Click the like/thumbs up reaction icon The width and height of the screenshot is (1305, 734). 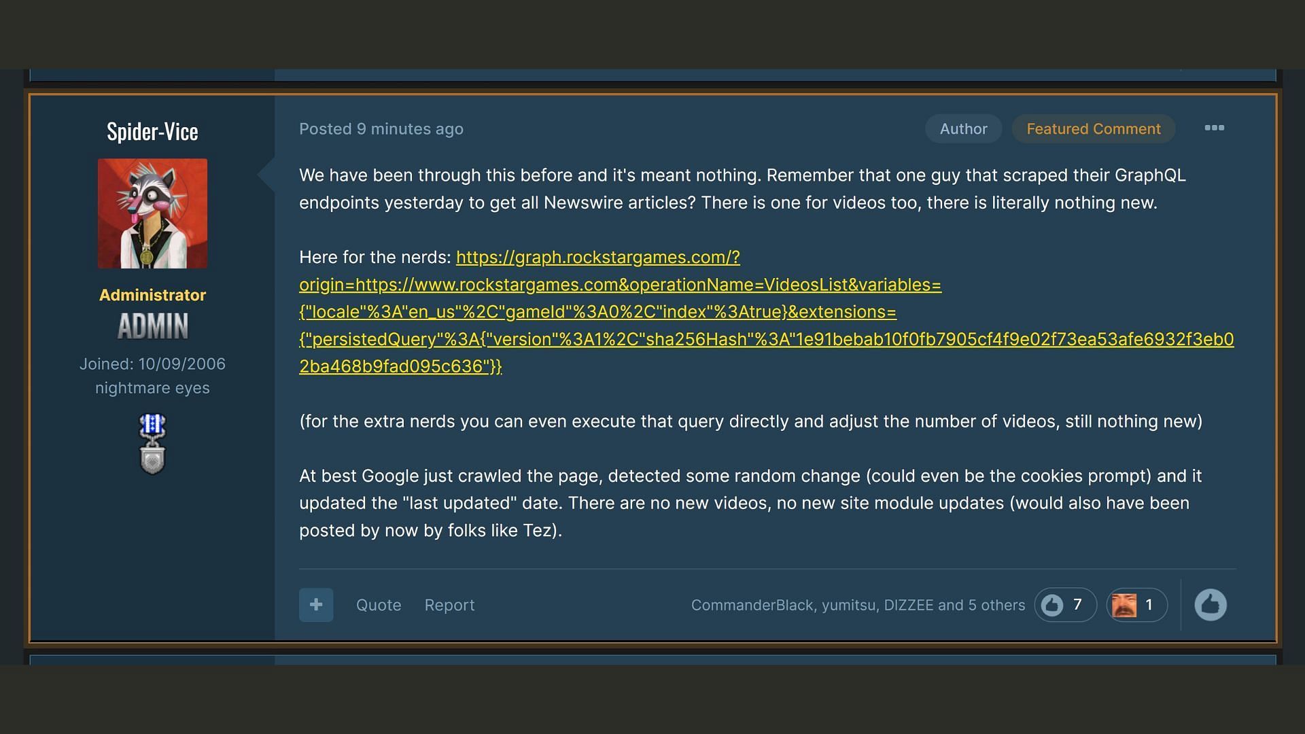[1212, 604]
